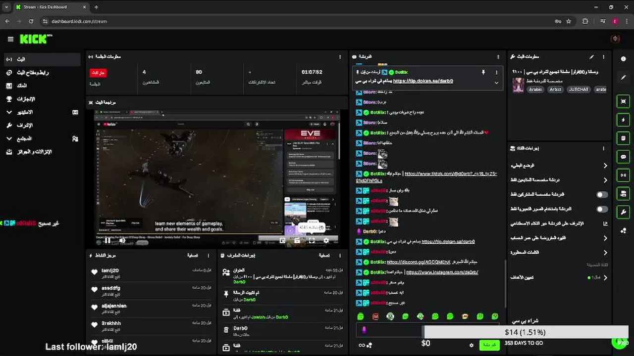
Task: Open tip.dokan.sa link in lower chat message
Action: (x=448, y=242)
